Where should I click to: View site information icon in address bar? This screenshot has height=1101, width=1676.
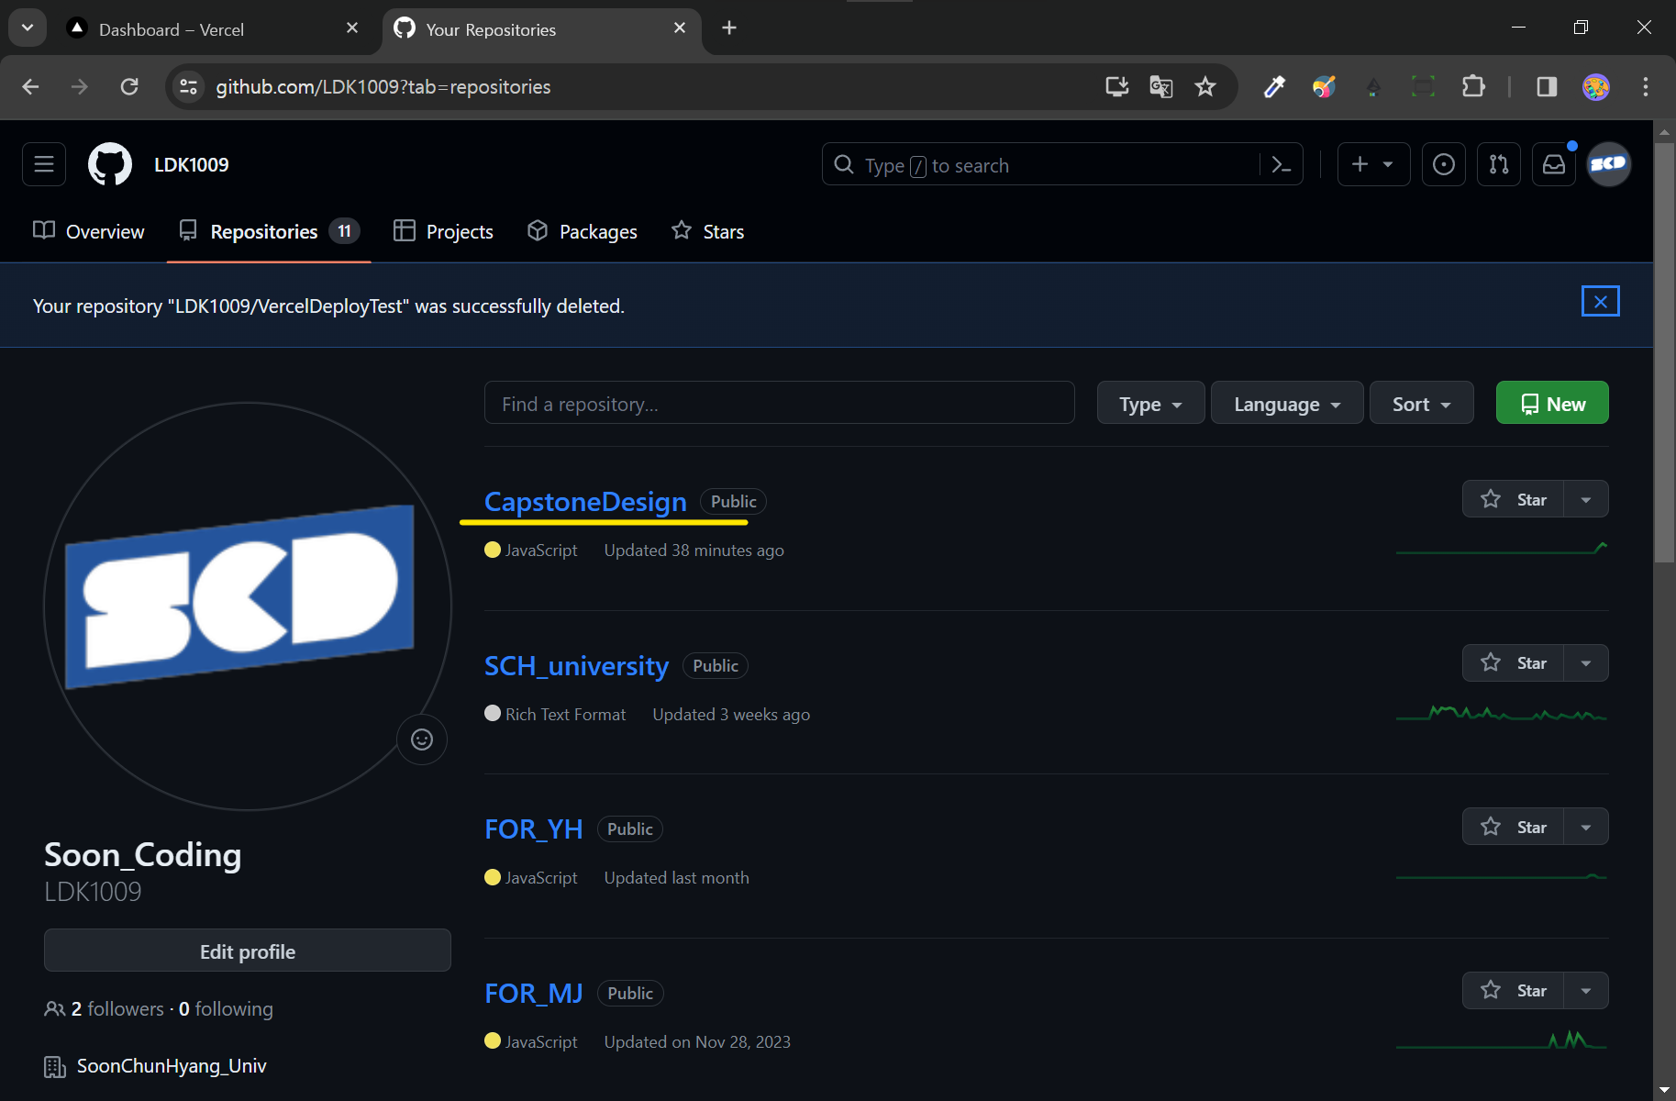click(188, 86)
